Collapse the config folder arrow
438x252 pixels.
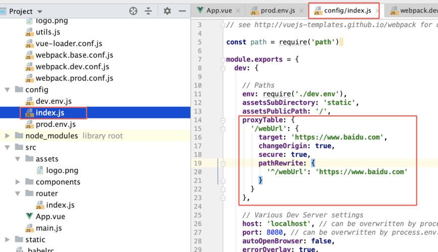coord(7,90)
